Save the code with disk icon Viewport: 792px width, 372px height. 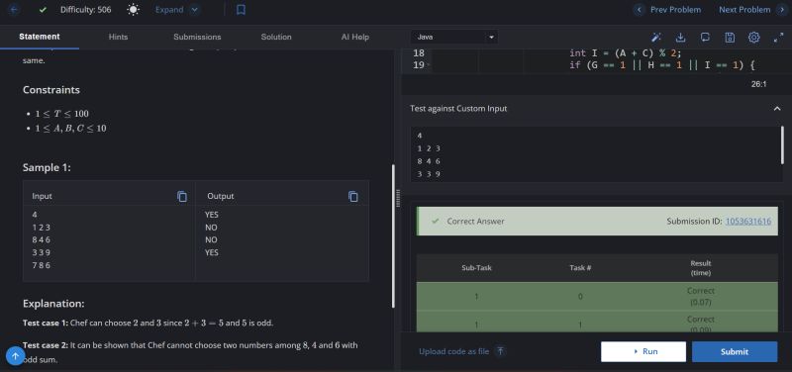(x=730, y=37)
